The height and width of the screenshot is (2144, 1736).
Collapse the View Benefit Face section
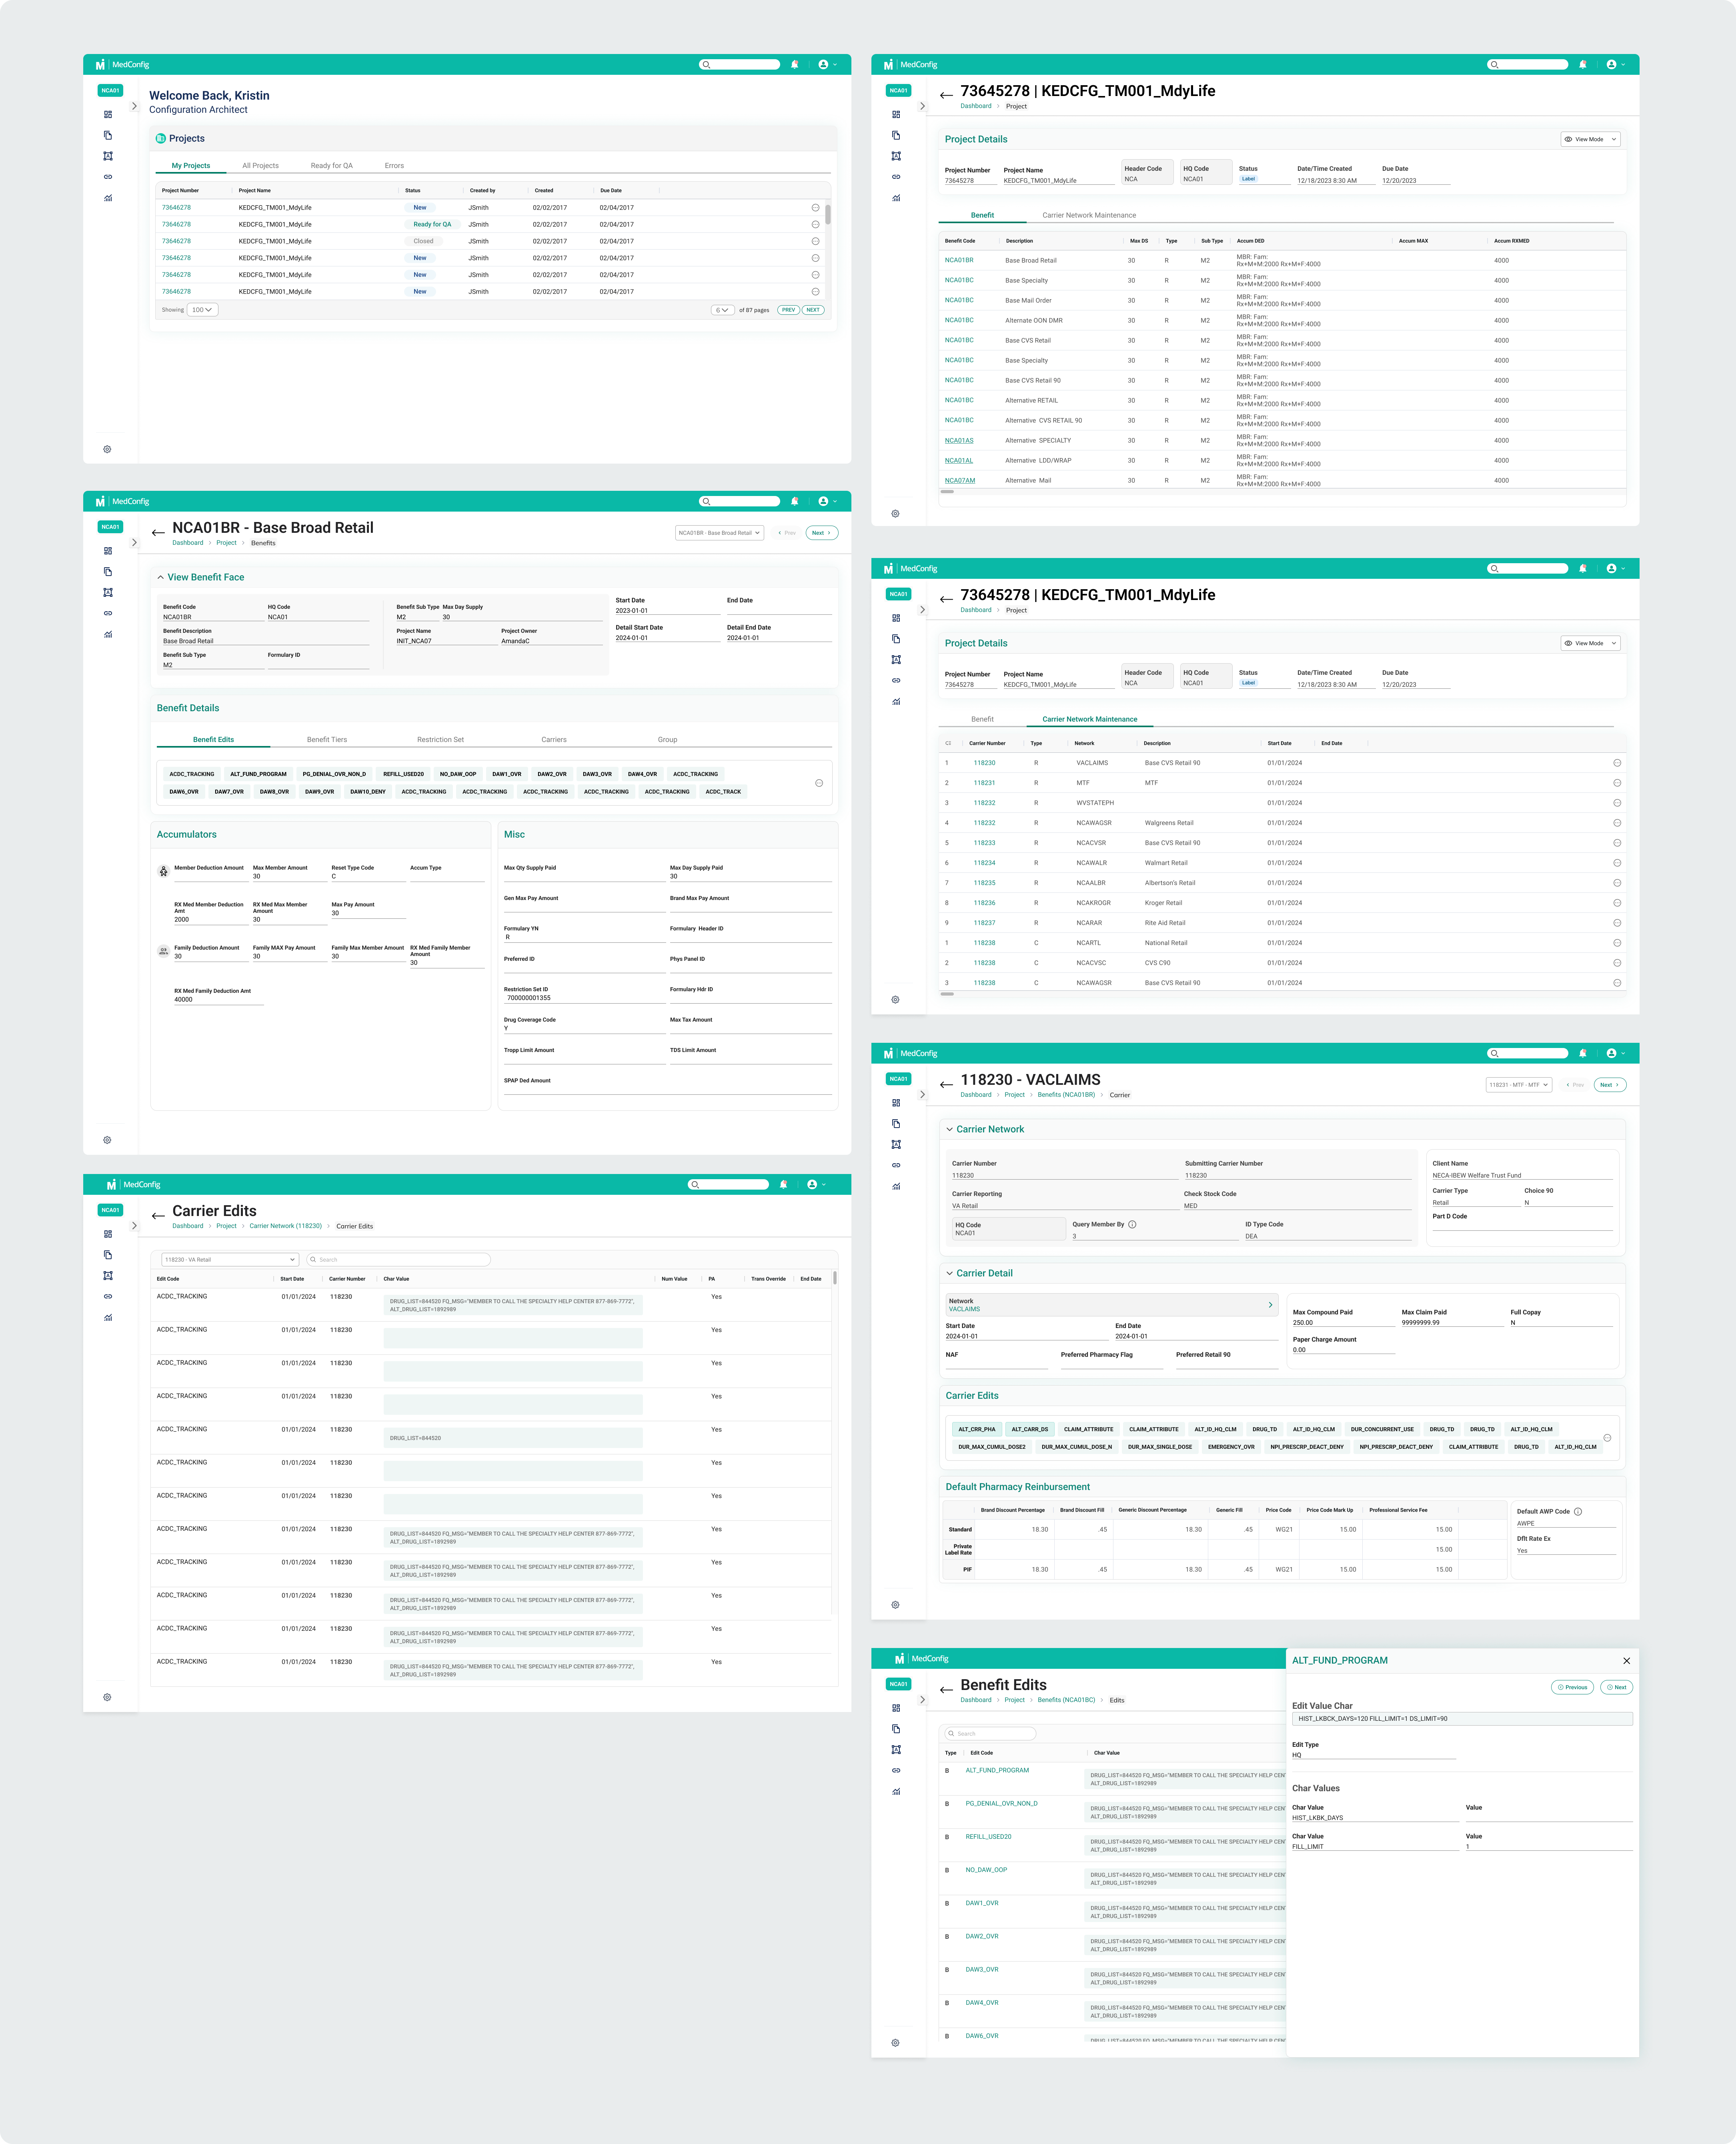[160, 578]
